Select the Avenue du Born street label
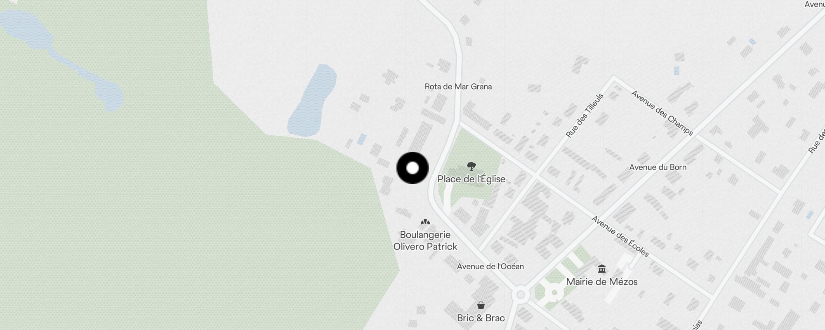The image size is (825, 330). point(658,167)
